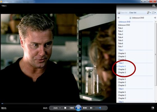This screenshot has width=157, height=112.
Task: Select the Unknown DVD group header
Action: (x=124, y=22)
